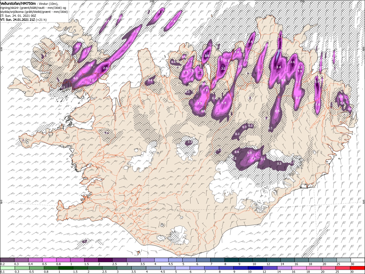Select the dark teal 8 swatch in top legend
Image resolution: width=365 pixels, height=274 pixels.
pyautogui.click(x=231, y=260)
